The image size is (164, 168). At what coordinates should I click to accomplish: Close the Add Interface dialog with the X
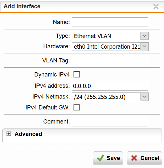point(156,6)
